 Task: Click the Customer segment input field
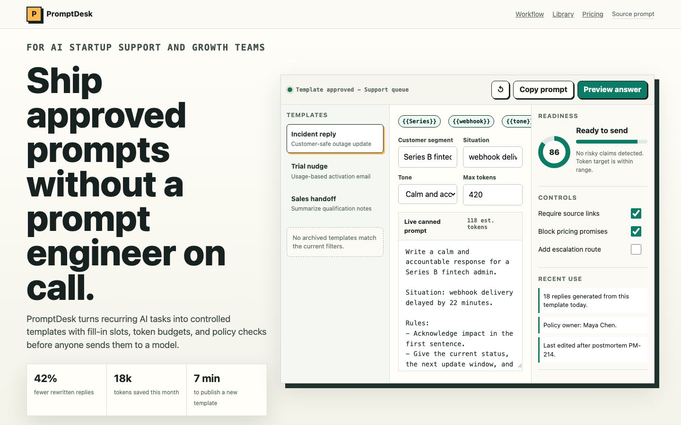pyautogui.click(x=428, y=157)
